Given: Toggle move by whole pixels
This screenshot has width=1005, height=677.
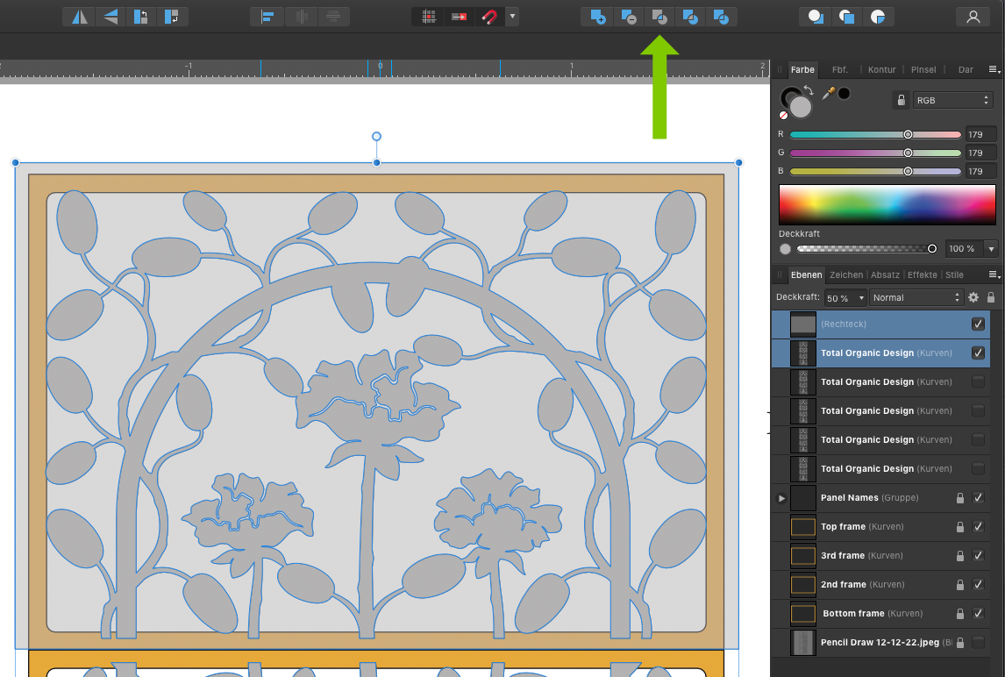Looking at the screenshot, I should tap(459, 17).
